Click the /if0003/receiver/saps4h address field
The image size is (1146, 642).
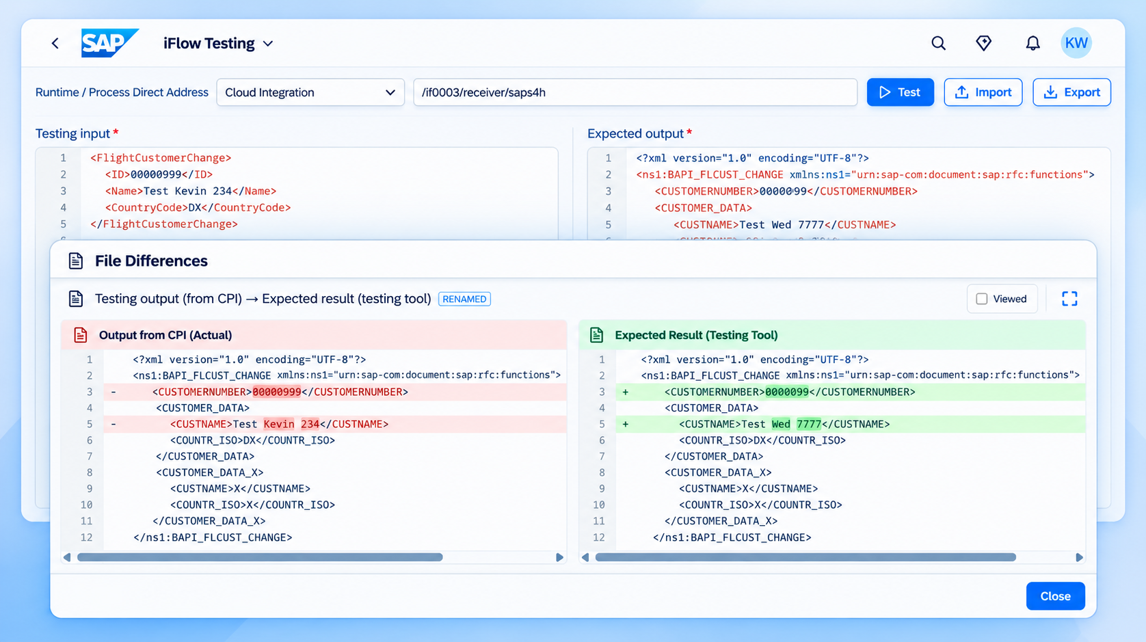click(x=635, y=92)
